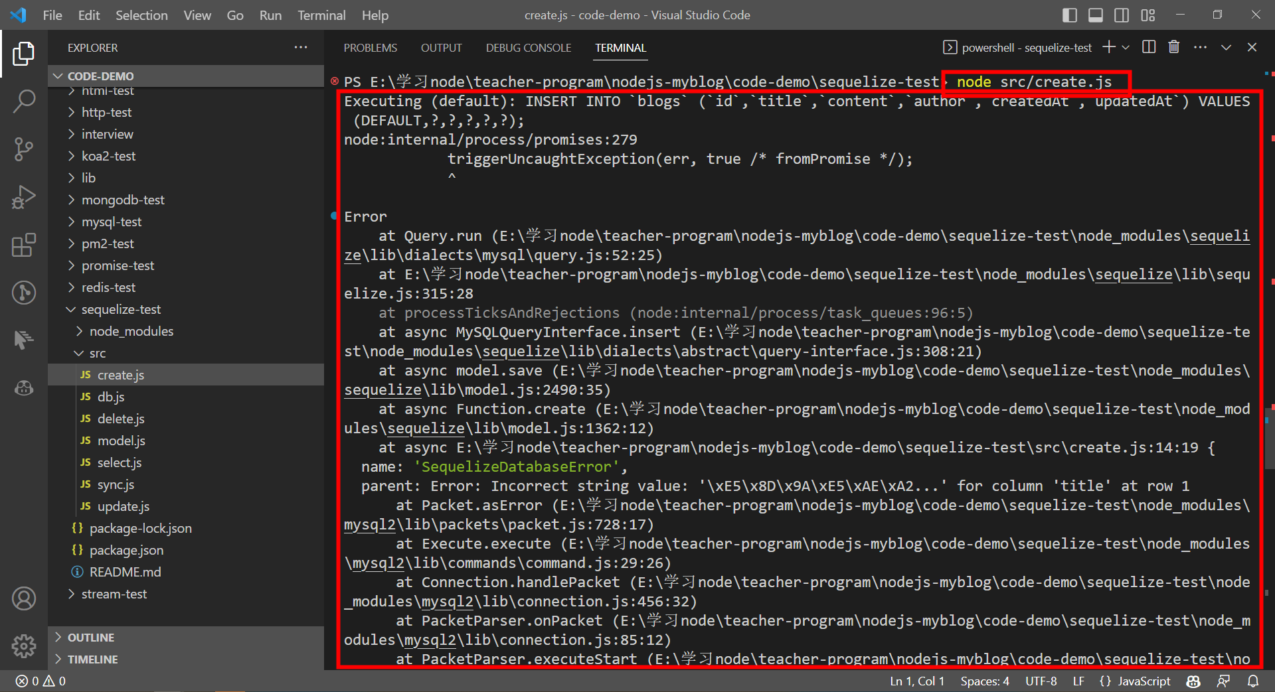Select the TERMINAL panel tab
This screenshot has height=692, width=1275.
620,48
